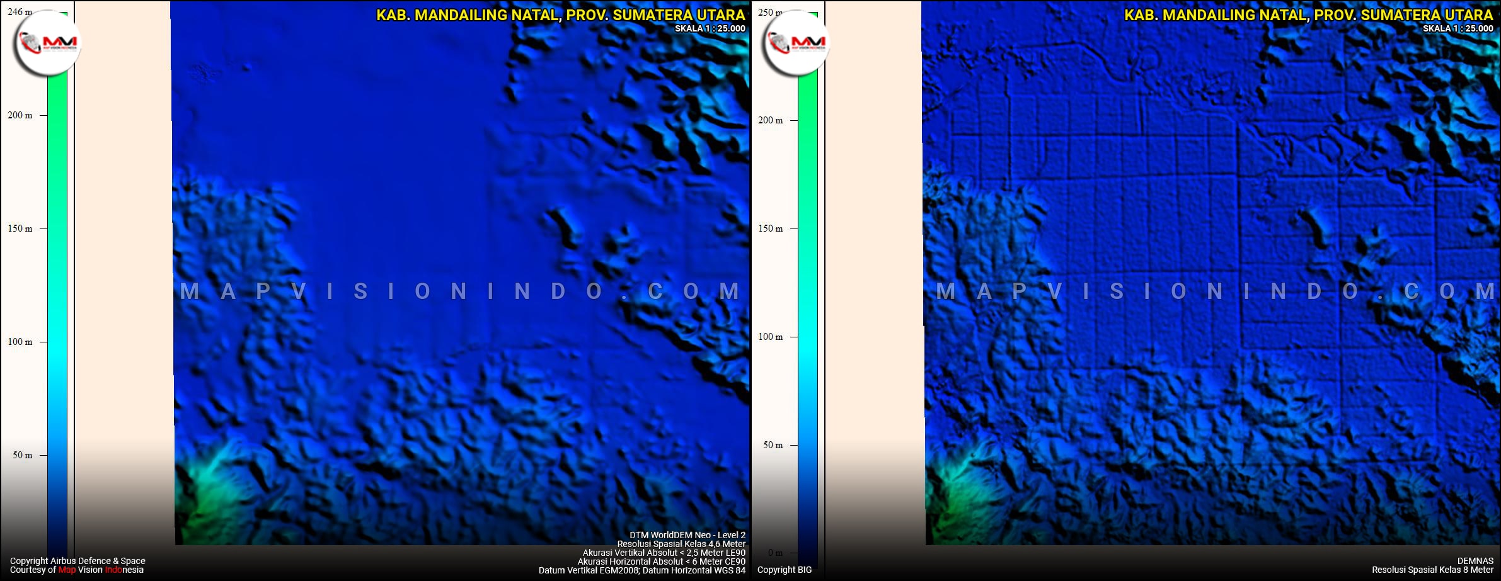Select 'DTM WorldDEM Neo - Level 2' label
This screenshot has height=581, width=1501.
pos(687,535)
